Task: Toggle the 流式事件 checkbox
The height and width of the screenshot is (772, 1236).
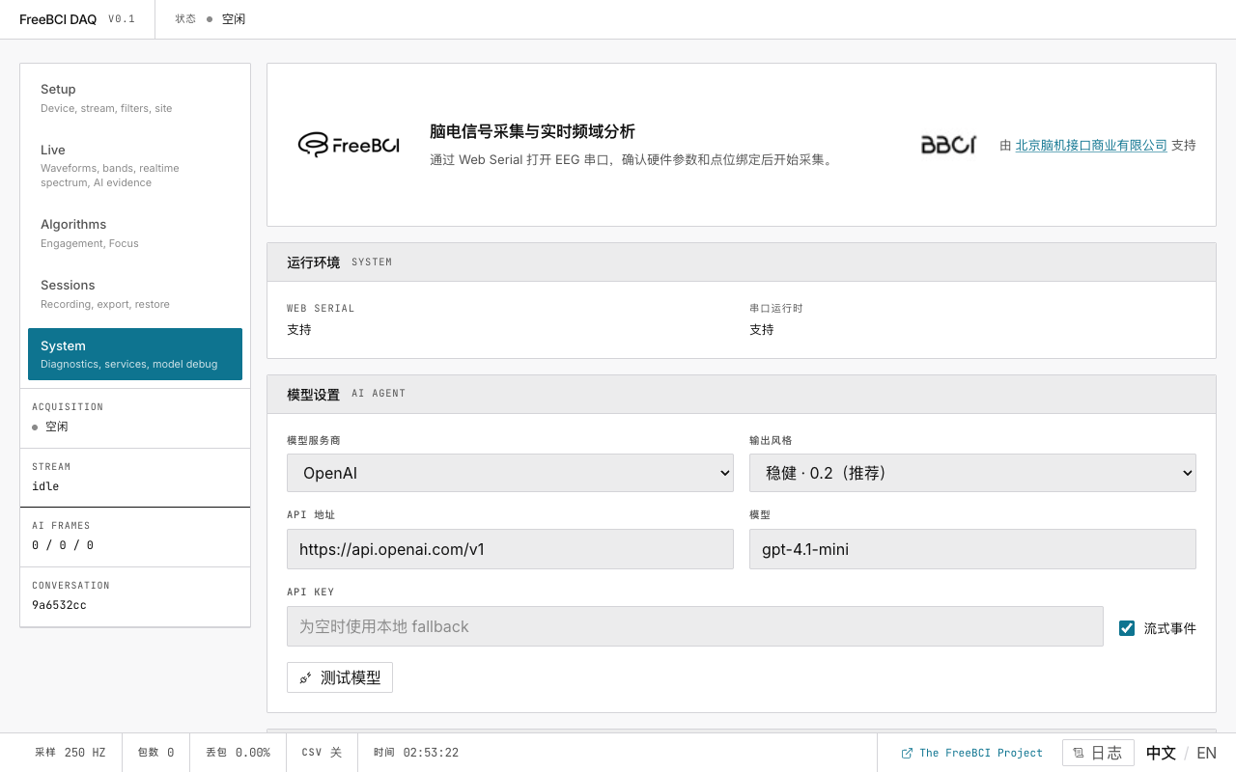Action: pos(1127,628)
